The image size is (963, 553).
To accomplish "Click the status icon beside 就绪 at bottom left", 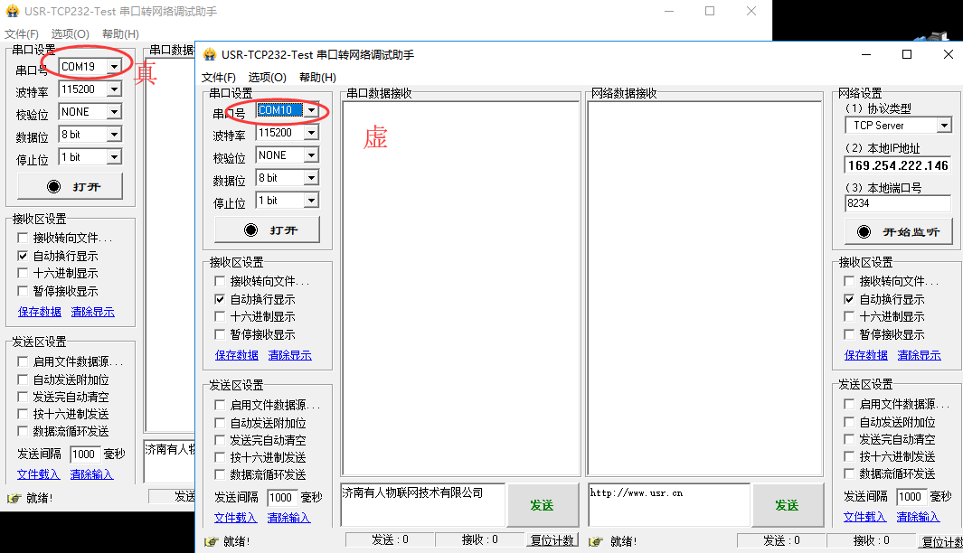I will point(212,542).
